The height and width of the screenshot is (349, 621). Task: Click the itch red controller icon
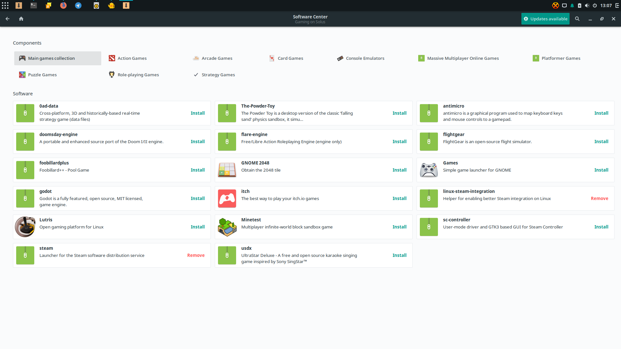[227, 198]
